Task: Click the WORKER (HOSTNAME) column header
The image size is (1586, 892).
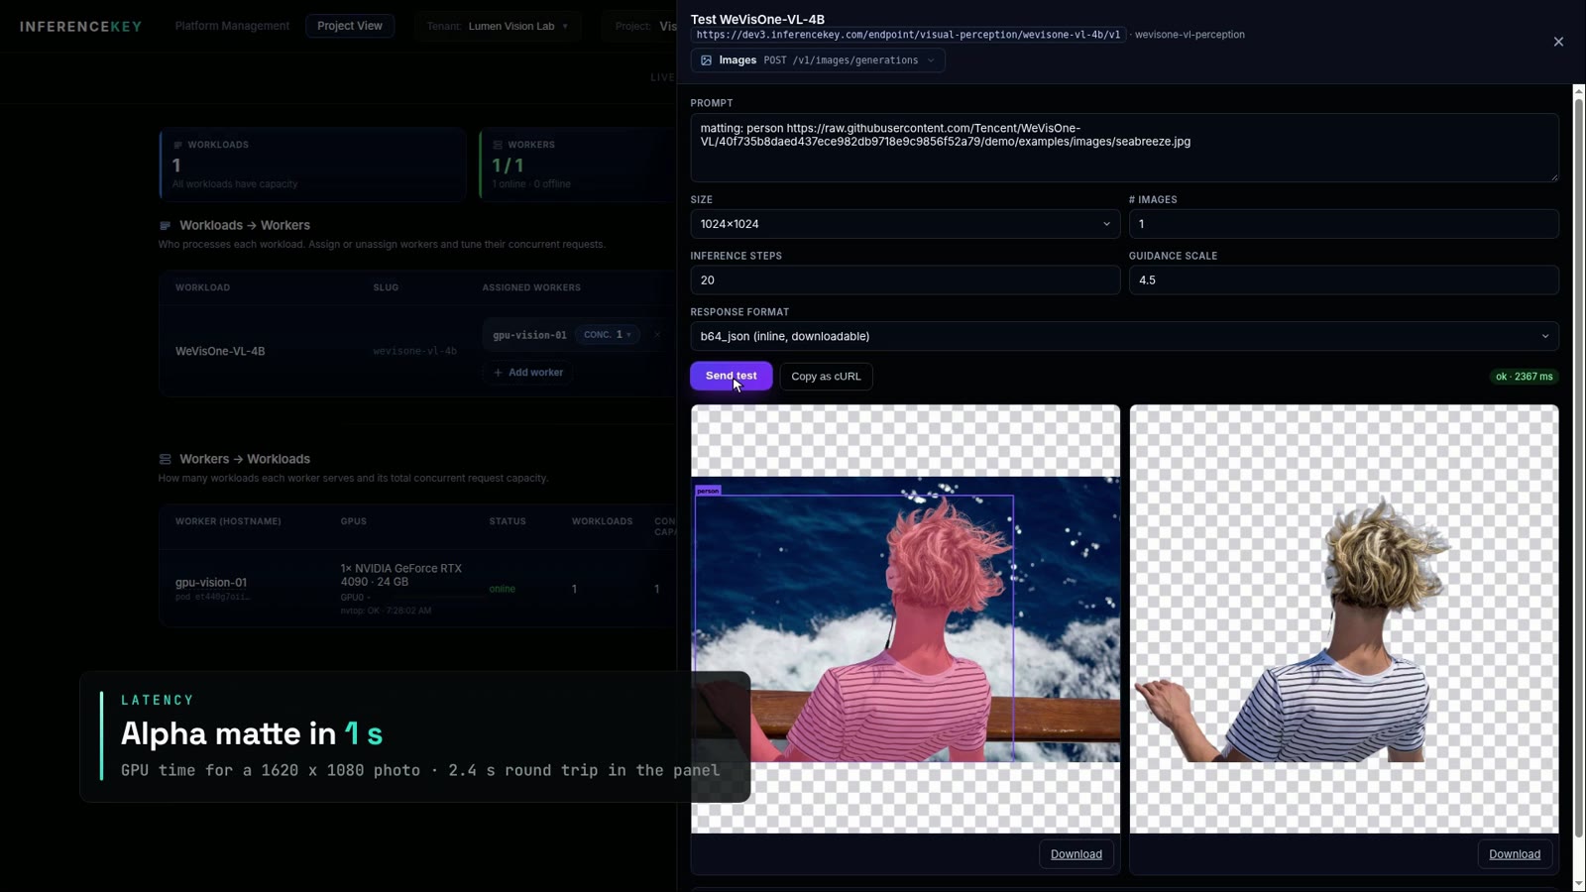Action: (228, 521)
